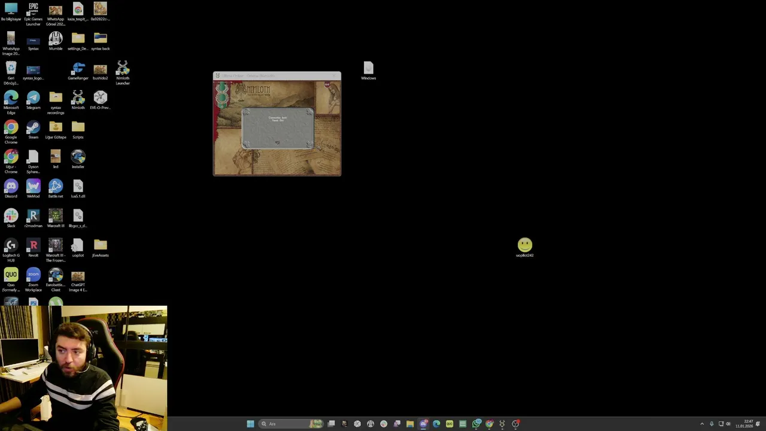Select the Uğur - Chrome shortcut

tap(11, 162)
